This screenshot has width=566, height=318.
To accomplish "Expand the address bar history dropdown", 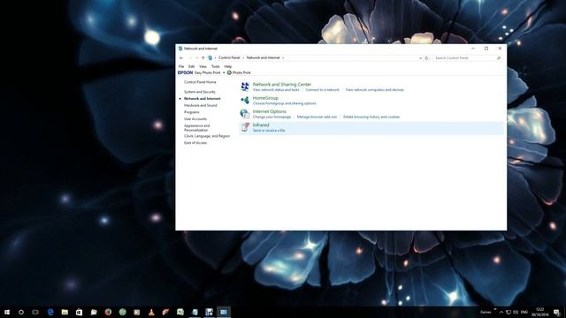I will coord(420,57).
